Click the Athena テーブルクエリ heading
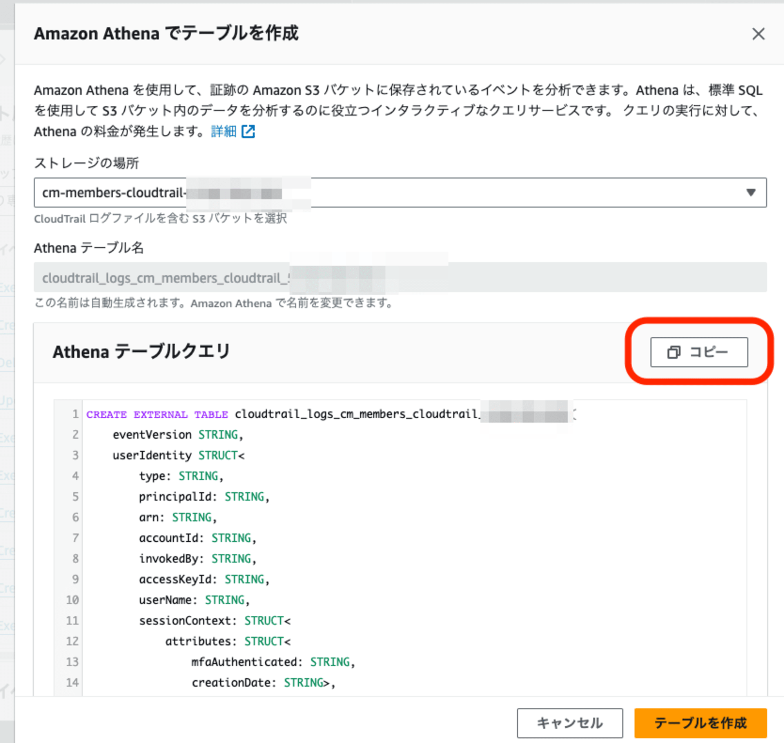 click(141, 352)
